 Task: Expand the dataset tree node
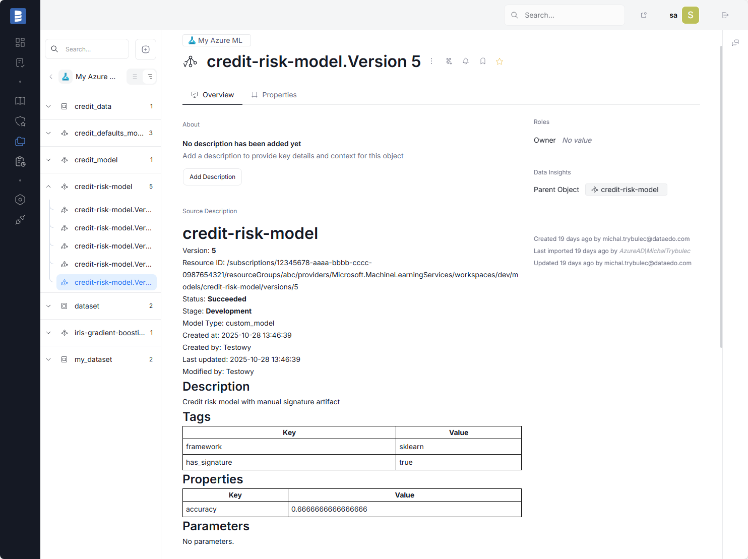(x=48, y=306)
